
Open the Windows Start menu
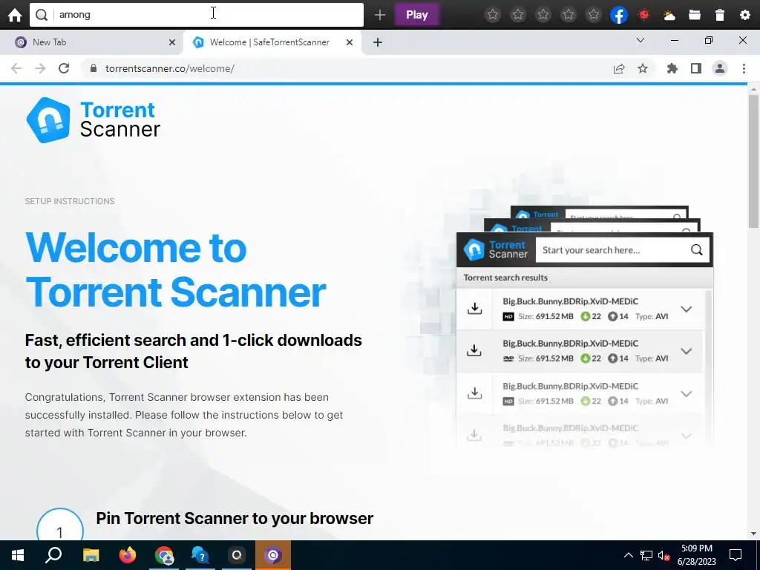(18, 555)
